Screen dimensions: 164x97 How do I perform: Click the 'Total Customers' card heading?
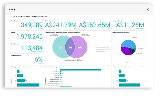(15, 21)
